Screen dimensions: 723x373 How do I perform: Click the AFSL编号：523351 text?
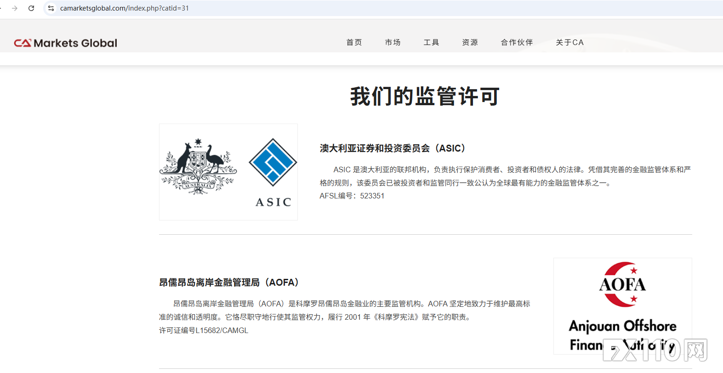click(352, 196)
